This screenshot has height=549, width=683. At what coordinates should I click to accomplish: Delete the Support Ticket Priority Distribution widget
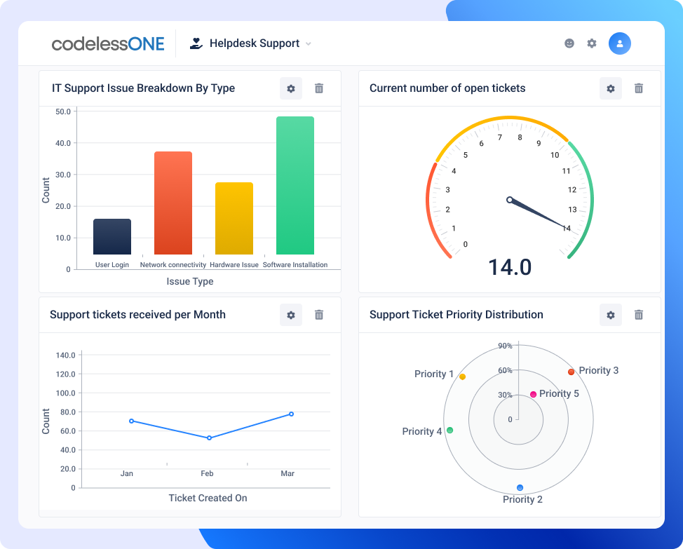click(x=639, y=315)
